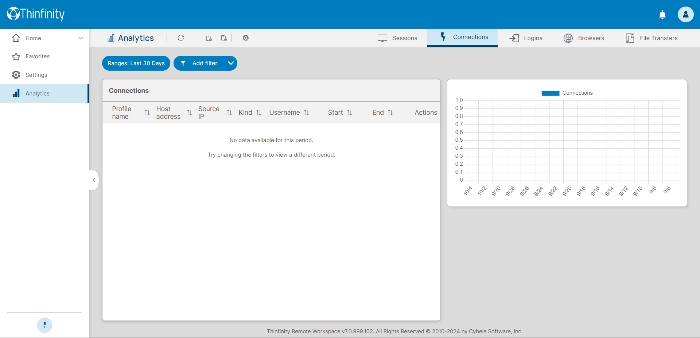This screenshot has height=338, width=700.
Task: Open Favorites in the sidebar
Action: [38, 56]
